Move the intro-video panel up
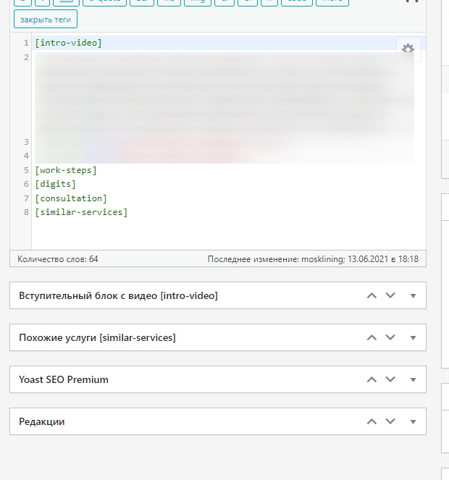Viewport: 449px width, 480px height. [x=372, y=295]
